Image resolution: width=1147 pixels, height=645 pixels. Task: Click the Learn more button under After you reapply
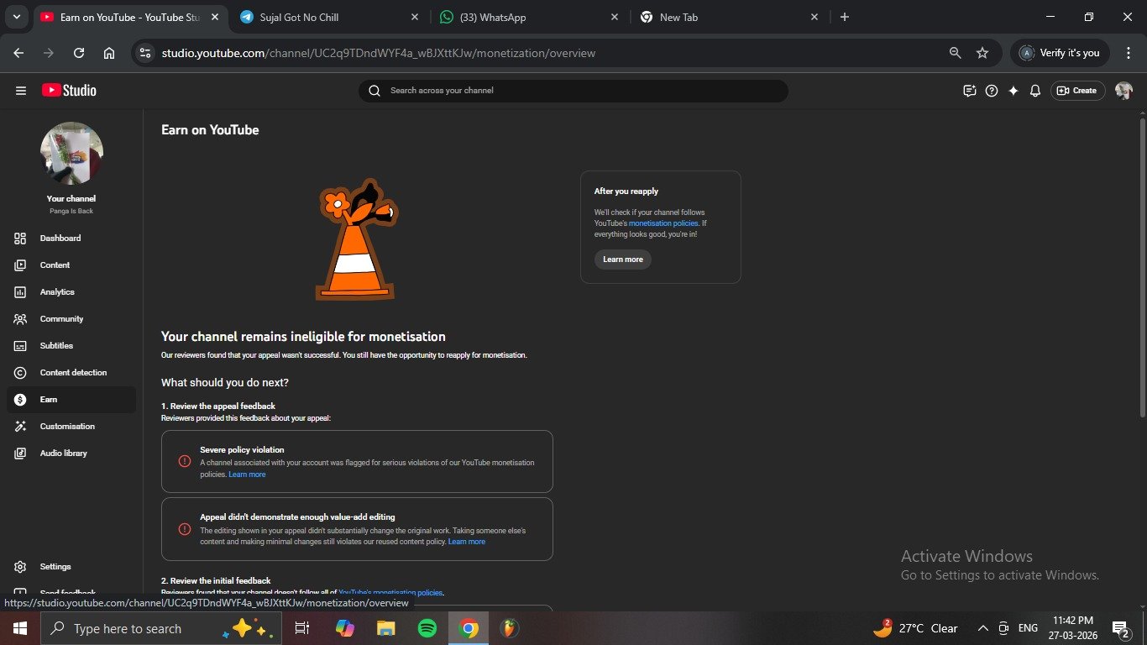click(622, 260)
